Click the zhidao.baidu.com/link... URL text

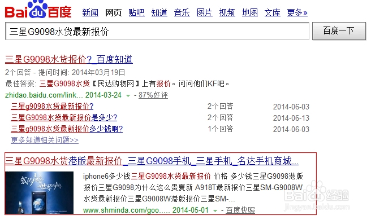(44, 95)
